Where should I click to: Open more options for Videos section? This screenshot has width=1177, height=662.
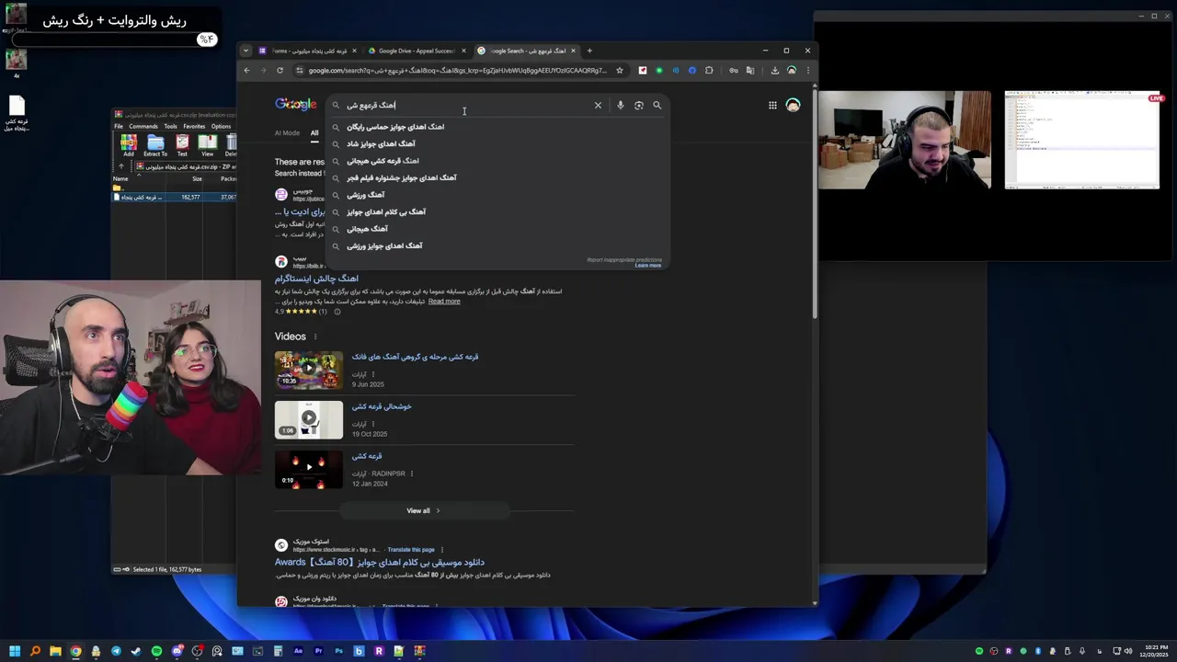[315, 337]
